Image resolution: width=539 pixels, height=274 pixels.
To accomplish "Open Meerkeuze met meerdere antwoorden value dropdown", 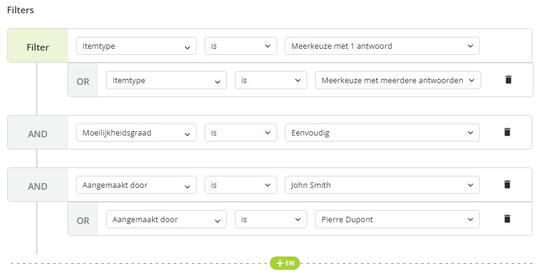I will [x=398, y=80].
